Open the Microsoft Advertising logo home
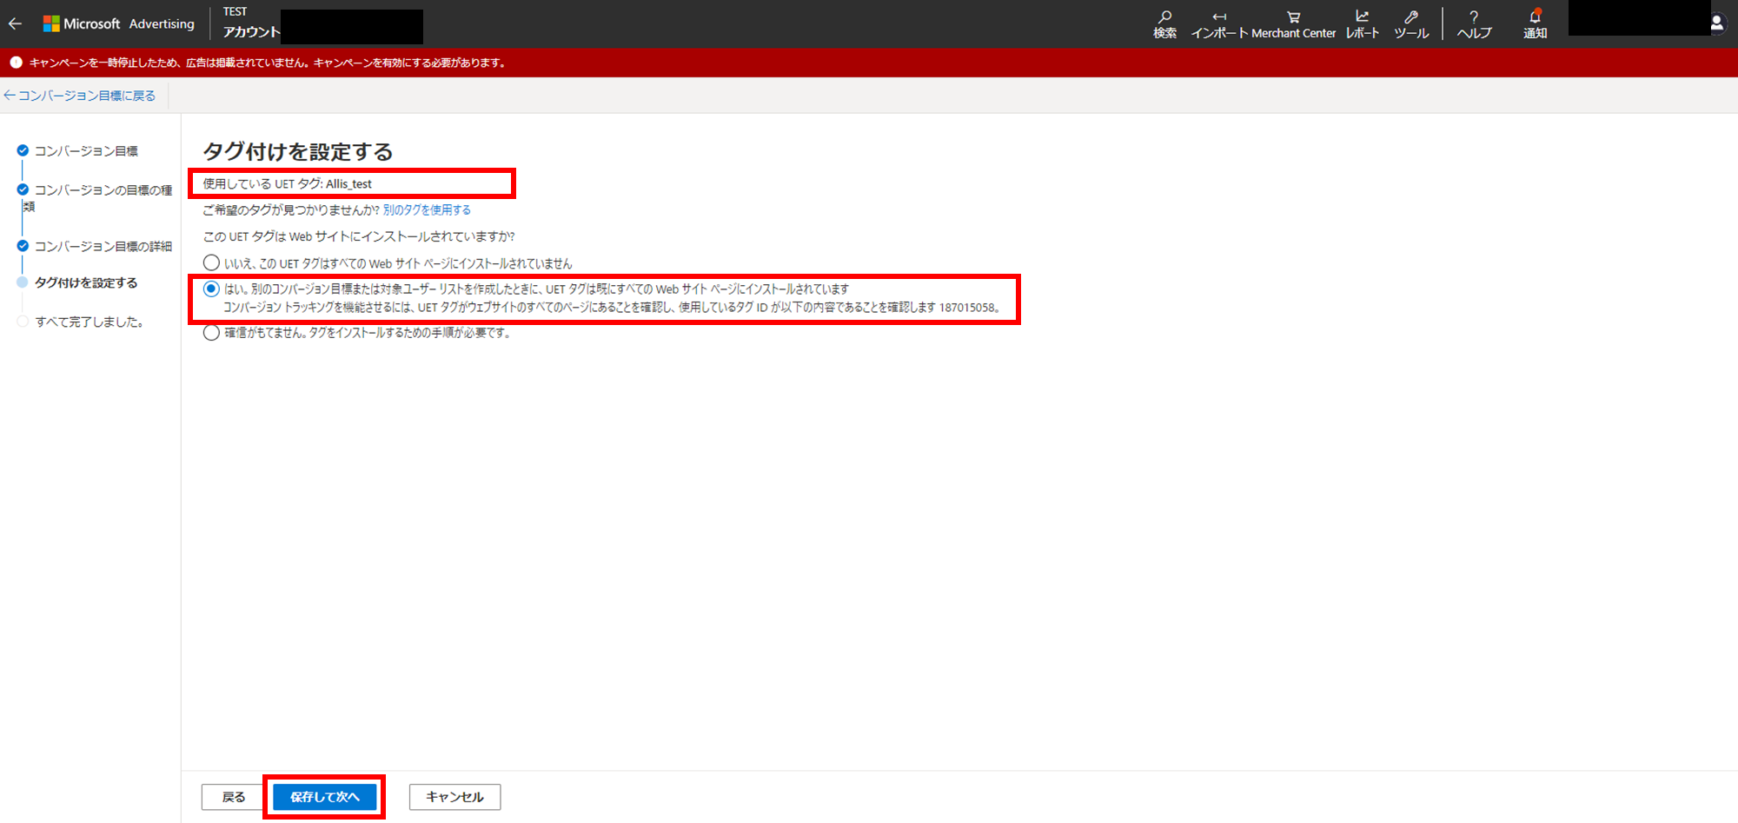Screen dimensions: 1738x823 click(x=119, y=24)
